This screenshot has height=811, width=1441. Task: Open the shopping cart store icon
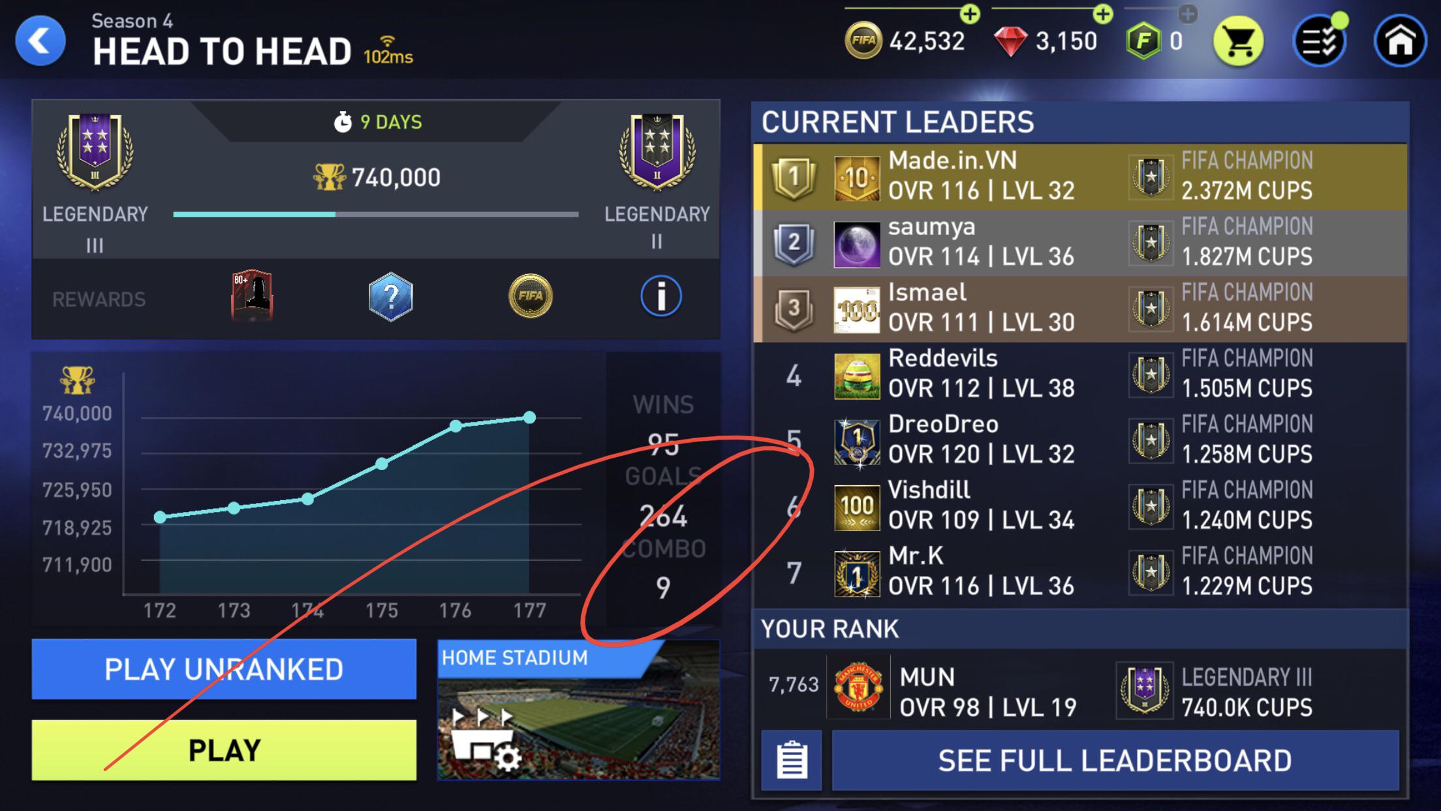point(1239,41)
